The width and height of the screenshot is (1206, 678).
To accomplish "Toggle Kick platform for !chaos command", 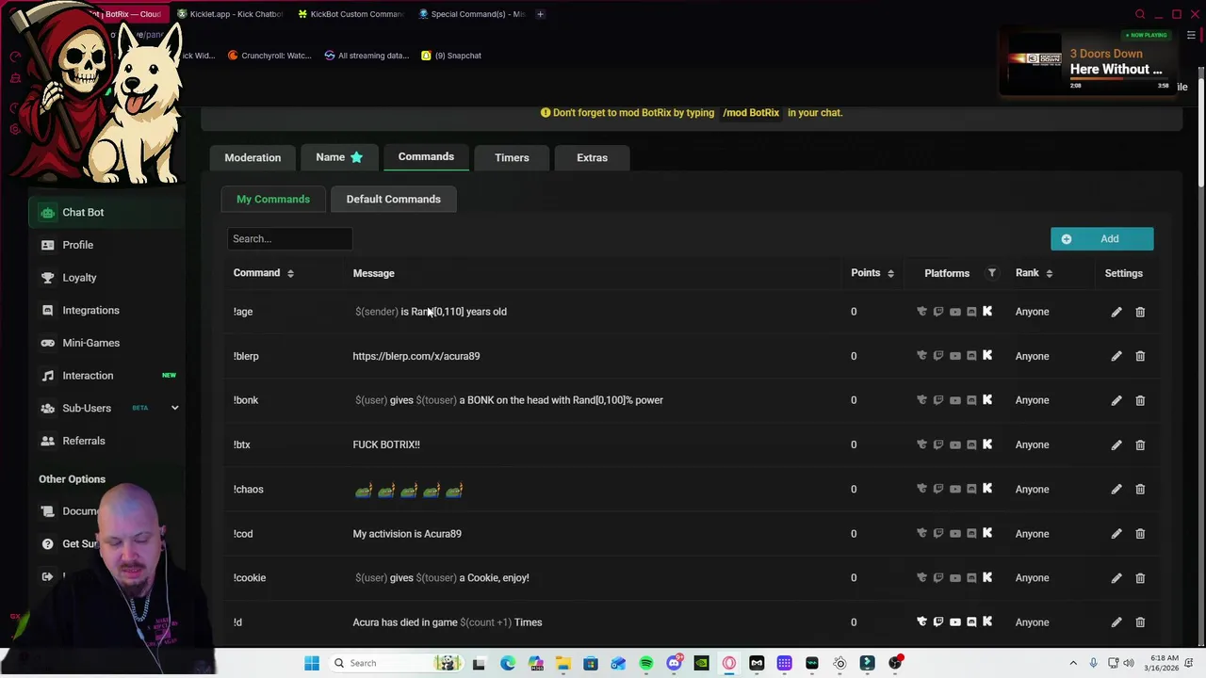I will pyautogui.click(x=987, y=489).
